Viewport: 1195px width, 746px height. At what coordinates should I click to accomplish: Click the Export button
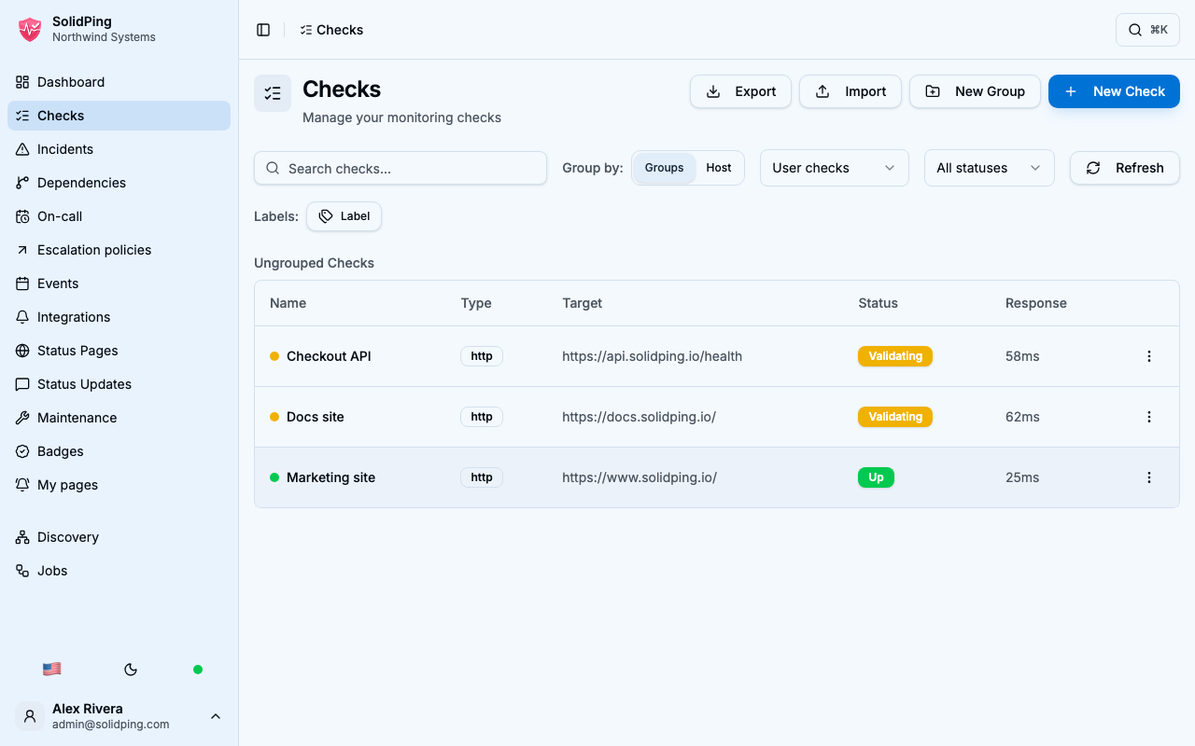click(x=740, y=91)
